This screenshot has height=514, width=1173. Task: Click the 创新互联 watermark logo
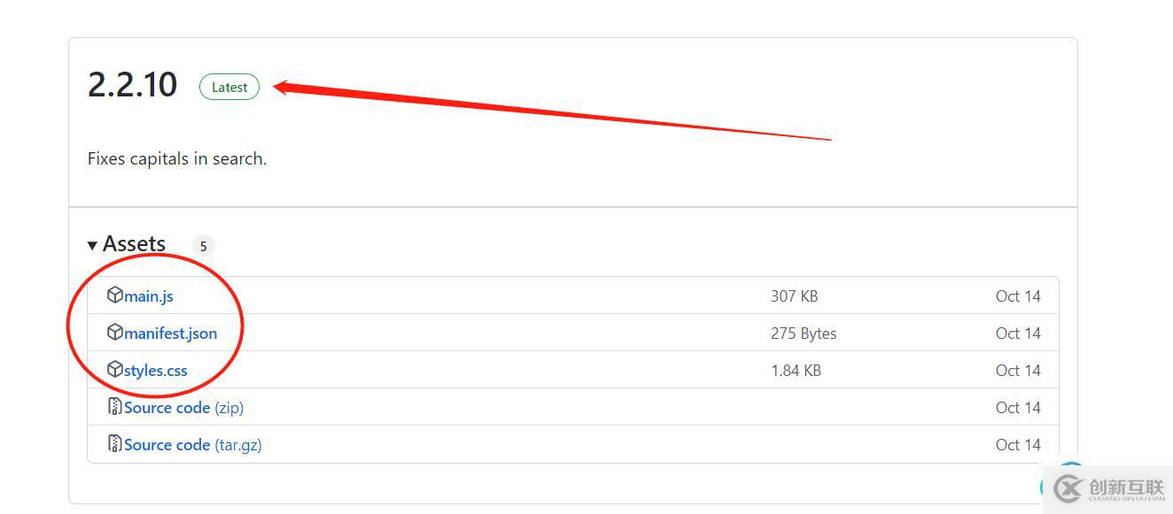coord(1108,488)
